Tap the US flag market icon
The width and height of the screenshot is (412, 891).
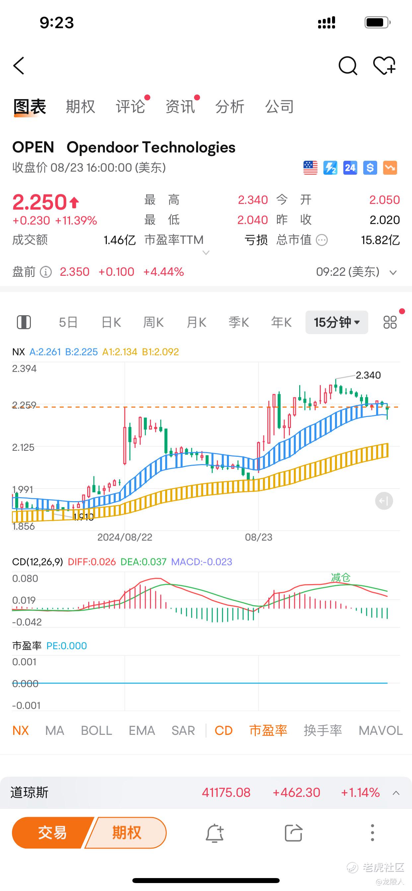310,168
